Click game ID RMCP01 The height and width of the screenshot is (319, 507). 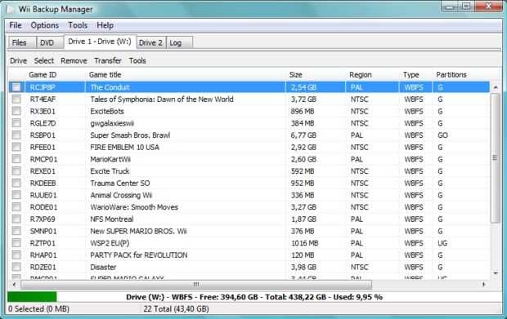click(x=43, y=159)
